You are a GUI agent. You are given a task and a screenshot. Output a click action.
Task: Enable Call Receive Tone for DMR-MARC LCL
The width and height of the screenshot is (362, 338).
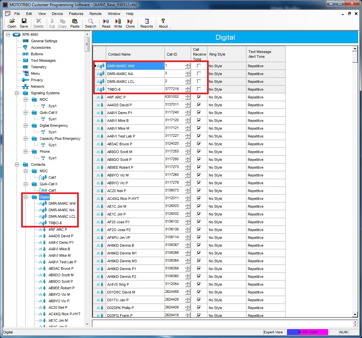199,81
